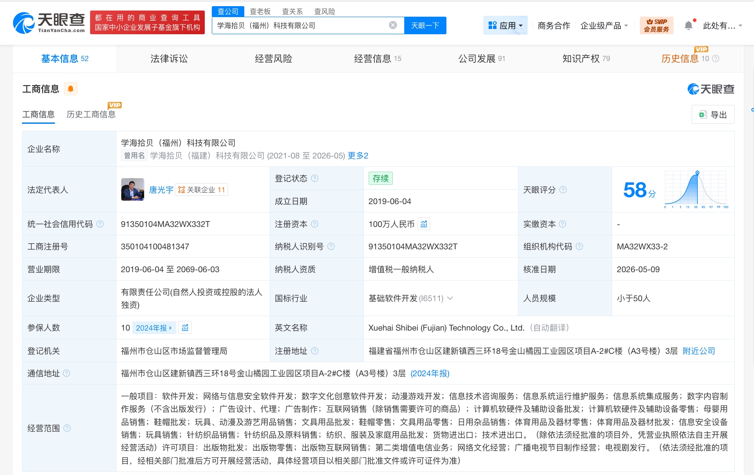Click legal representative's photo
This screenshot has height=475, width=754.
click(x=133, y=190)
